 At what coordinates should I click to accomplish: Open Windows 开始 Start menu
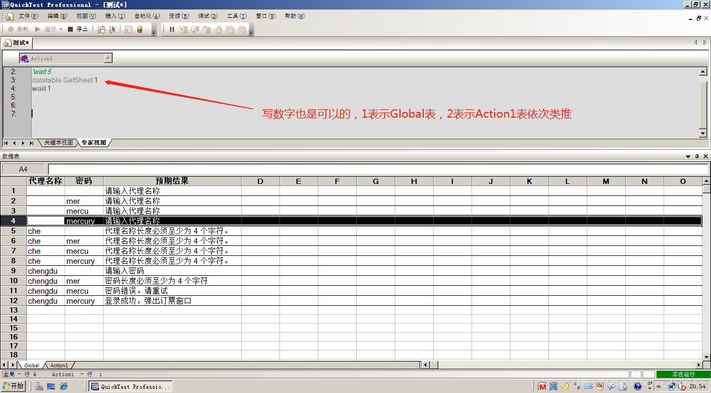tap(13, 386)
